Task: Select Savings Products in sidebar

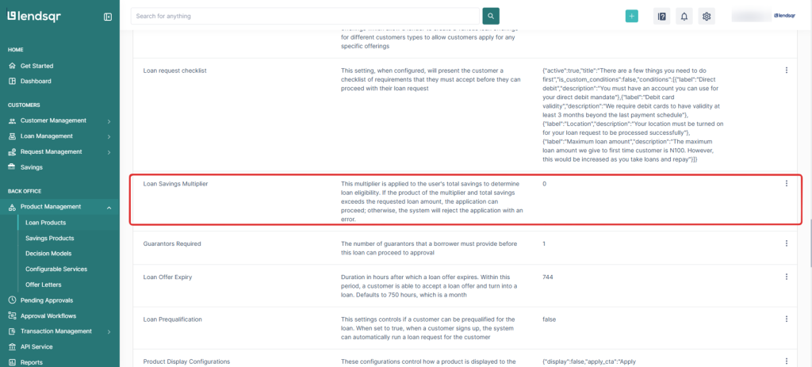Action: [50, 238]
